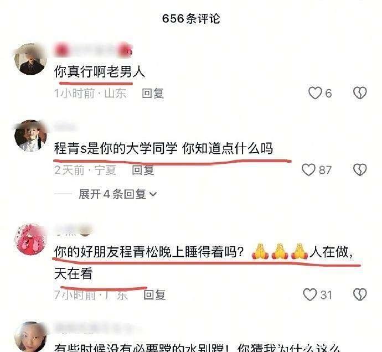Open the red cartoon avatar profile

pos(30,239)
